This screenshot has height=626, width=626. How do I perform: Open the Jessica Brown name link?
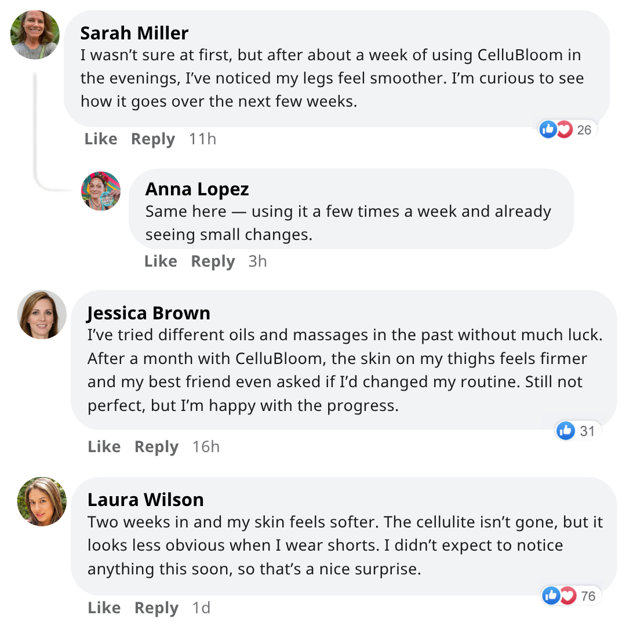coord(149,313)
